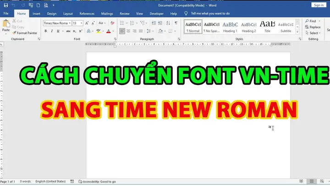
Task: Switch to the Design tab
Action: (x=52, y=13)
